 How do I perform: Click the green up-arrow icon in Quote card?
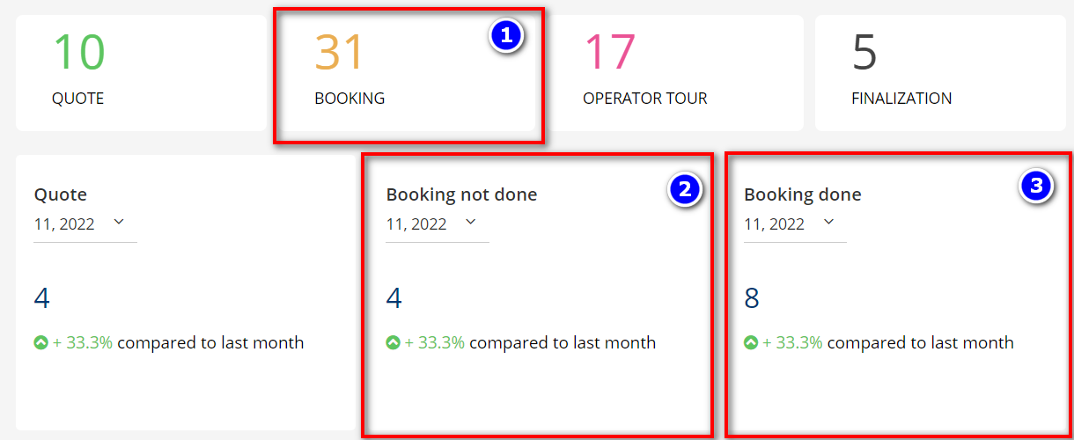40,343
